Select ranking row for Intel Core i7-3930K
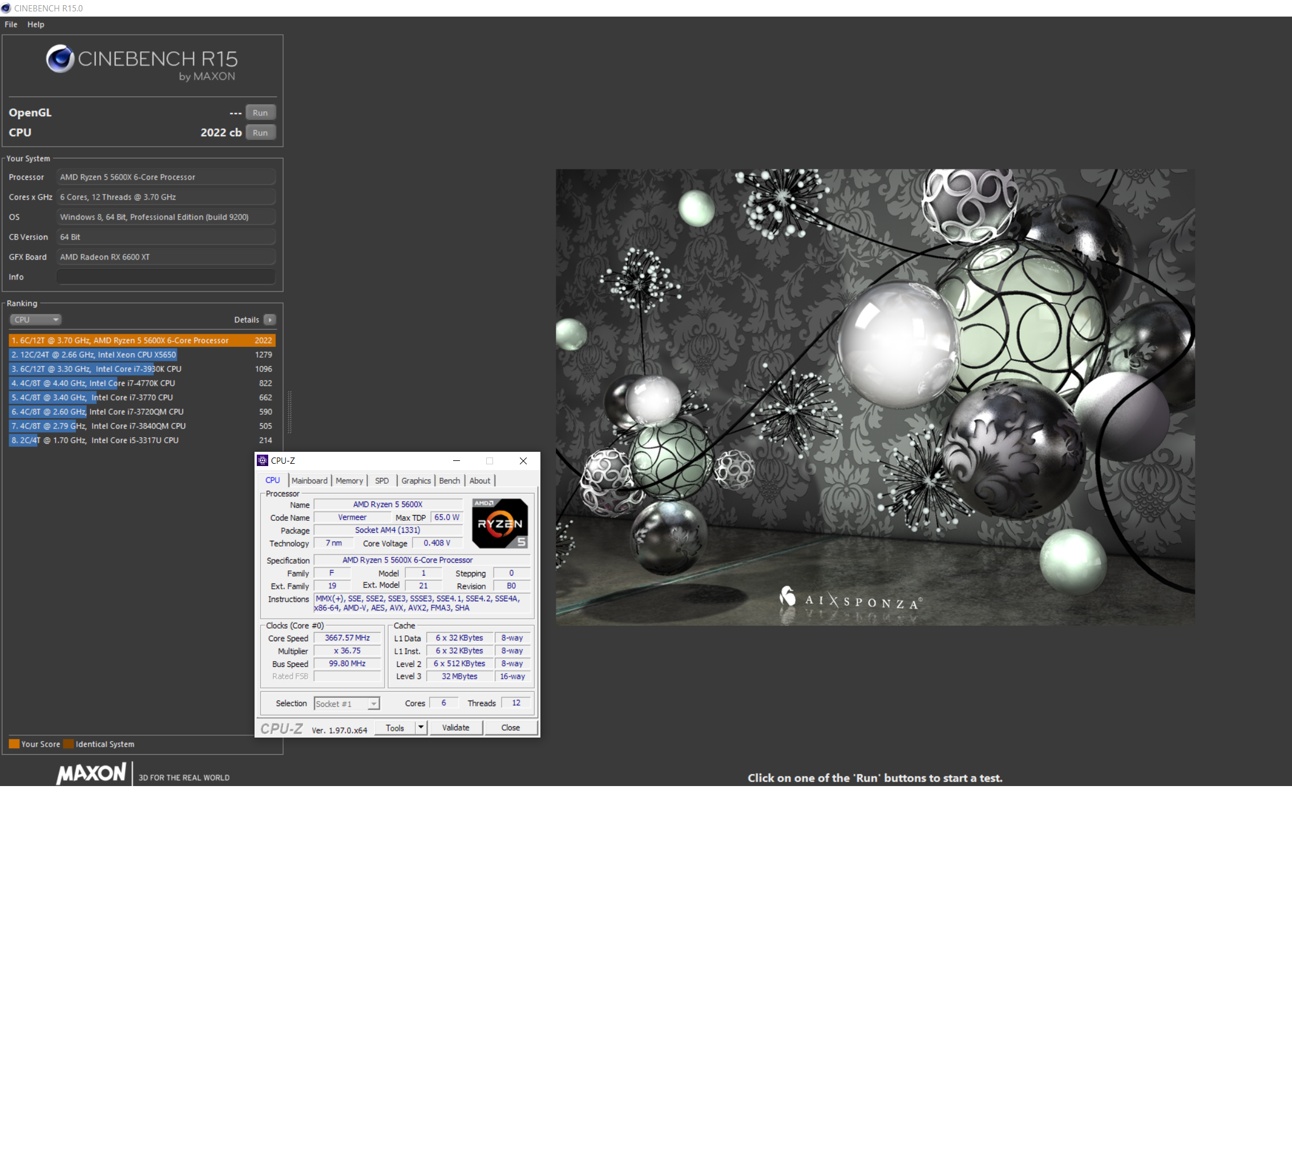 click(x=142, y=369)
